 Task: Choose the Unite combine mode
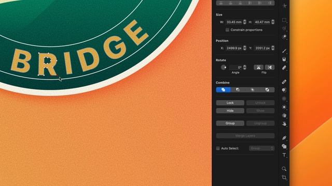tap(223, 90)
